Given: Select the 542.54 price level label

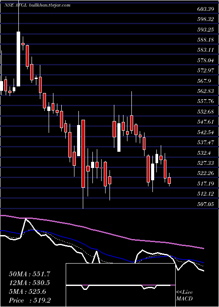Looking at the screenshot, I should [205, 132].
